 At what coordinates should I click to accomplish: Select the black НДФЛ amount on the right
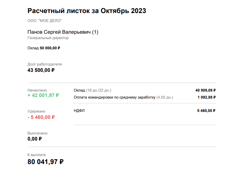(206, 111)
